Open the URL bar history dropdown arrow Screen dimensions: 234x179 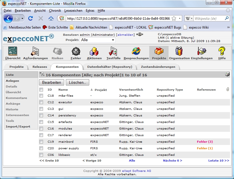pos(180,19)
